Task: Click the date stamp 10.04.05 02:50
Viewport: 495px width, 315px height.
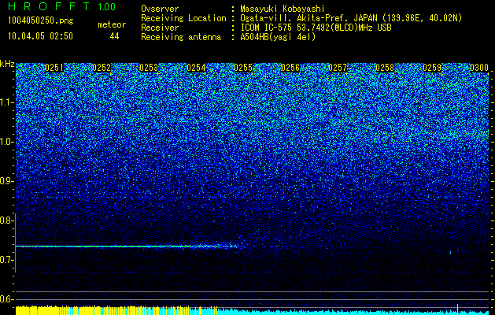Action: (x=40, y=36)
